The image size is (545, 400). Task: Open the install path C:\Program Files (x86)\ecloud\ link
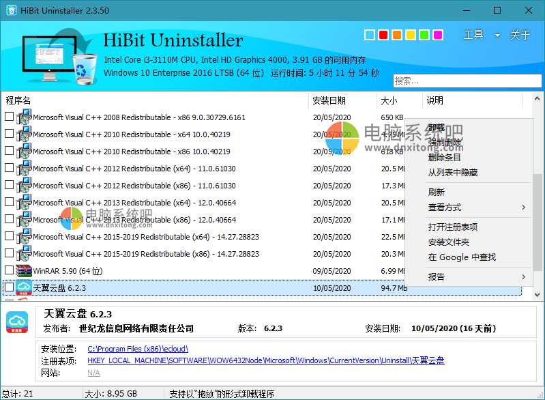pos(138,349)
